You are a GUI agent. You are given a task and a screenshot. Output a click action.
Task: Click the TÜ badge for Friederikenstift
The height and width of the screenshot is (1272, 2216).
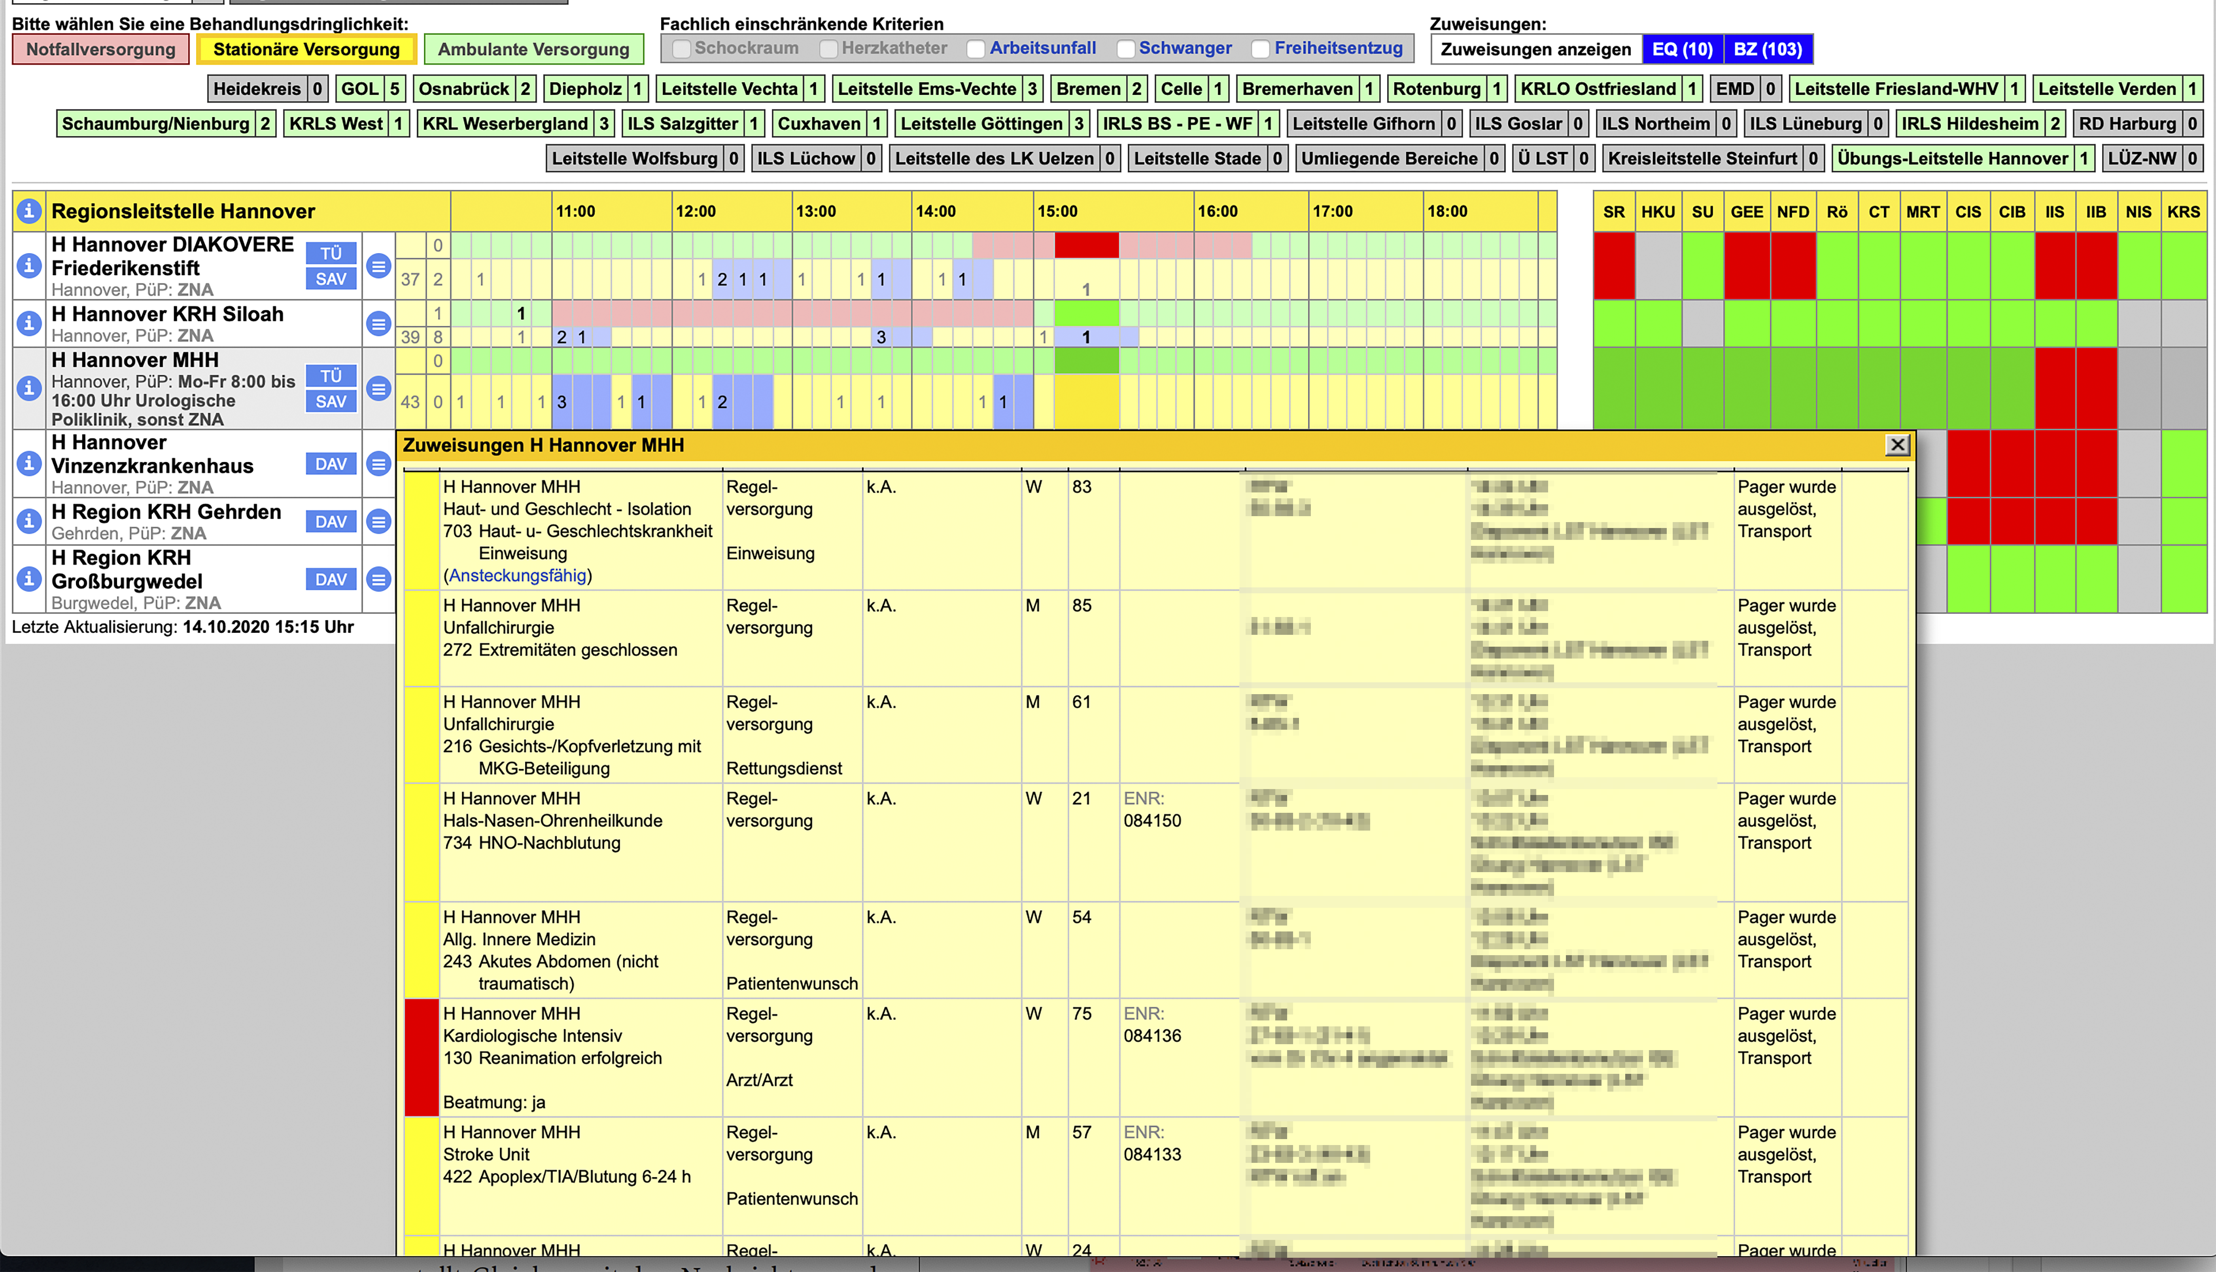pyautogui.click(x=331, y=254)
